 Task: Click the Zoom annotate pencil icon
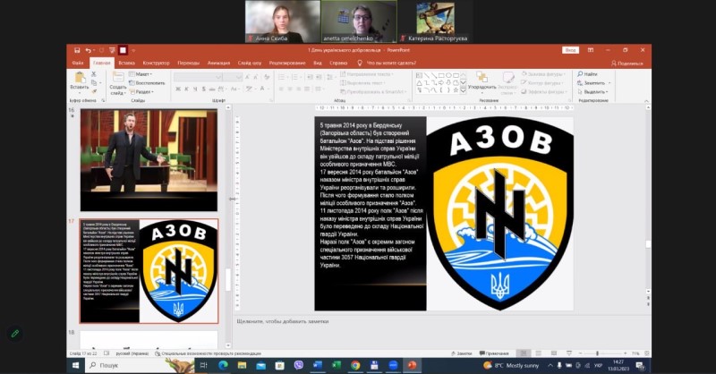point(15,334)
